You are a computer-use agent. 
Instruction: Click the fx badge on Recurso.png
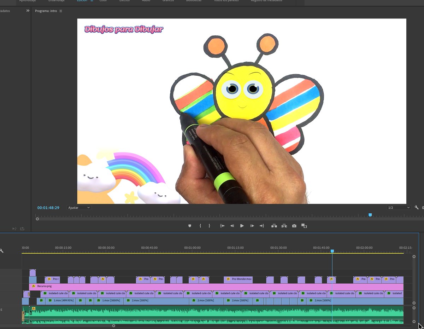coord(34,286)
